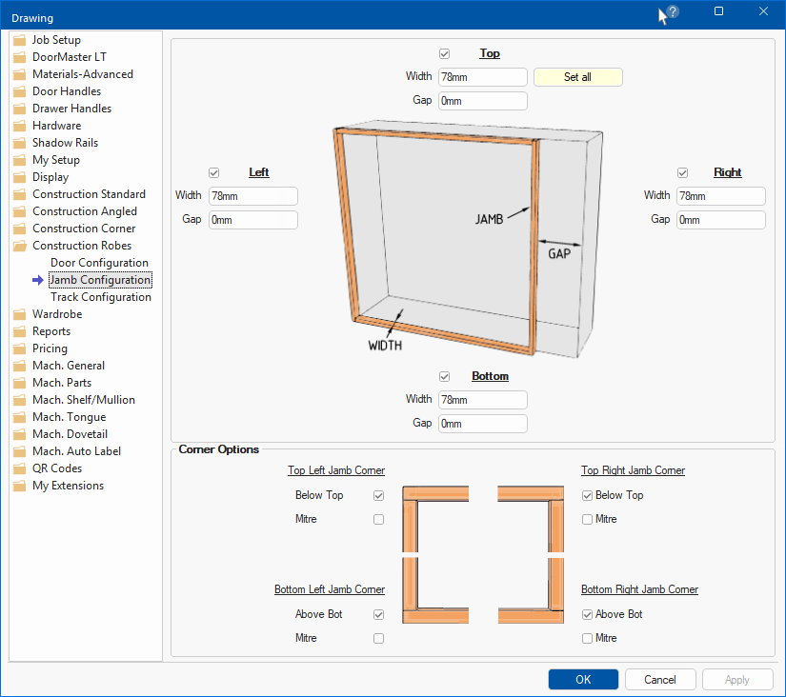Click the Wardrobe folder icon
786x697 pixels.
click(20, 314)
